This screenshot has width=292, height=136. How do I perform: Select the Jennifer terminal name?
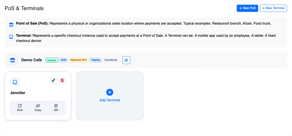tap(18, 93)
